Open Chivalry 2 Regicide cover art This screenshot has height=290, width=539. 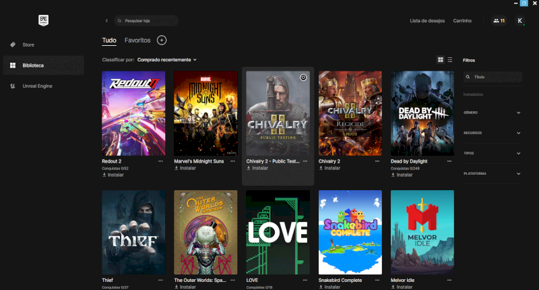(350, 113)
